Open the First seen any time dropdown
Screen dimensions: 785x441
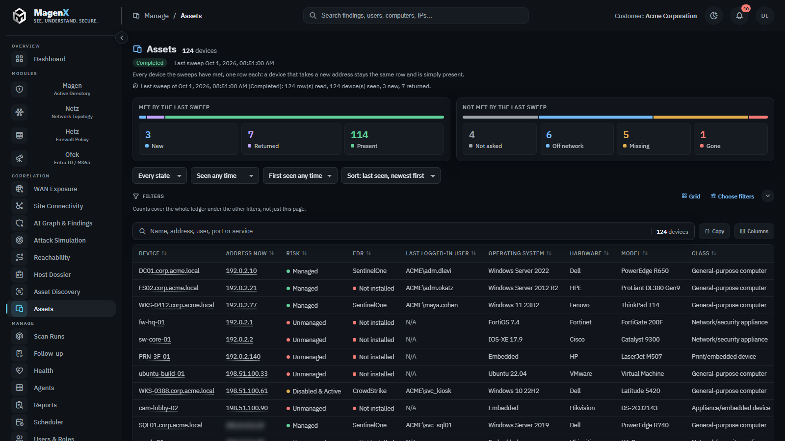click(x=300, y=175)
